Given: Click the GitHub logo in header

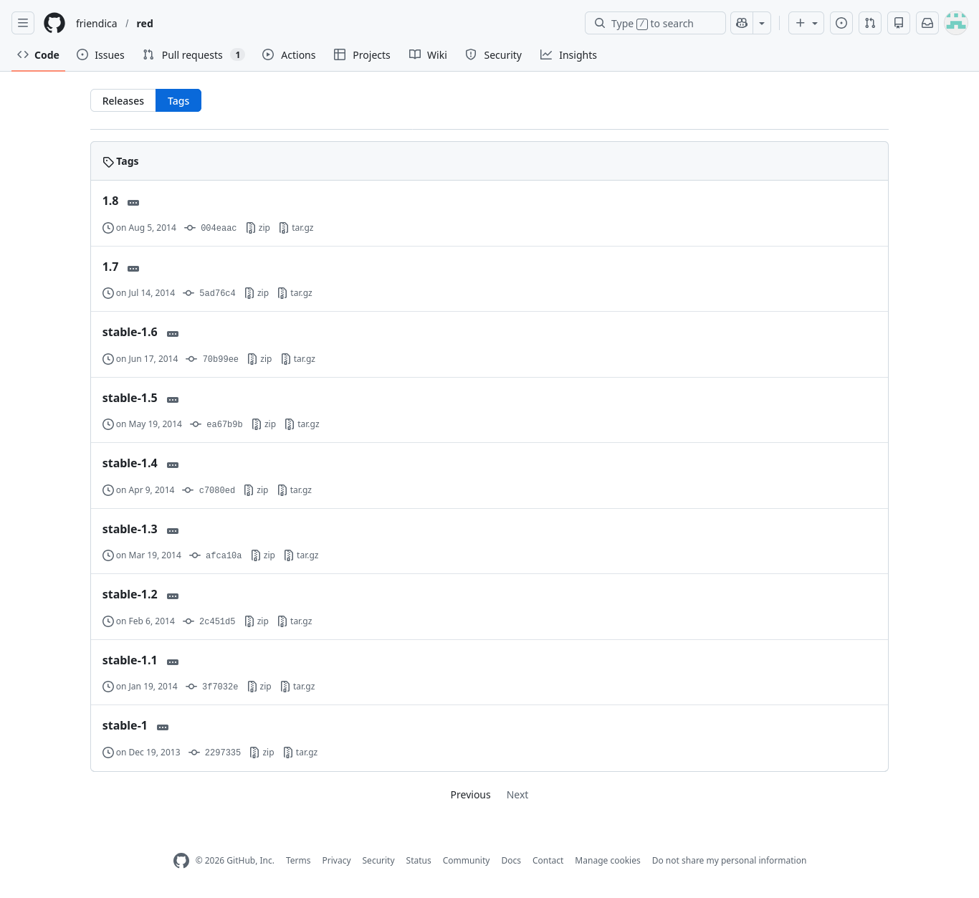Looking at the screenshot, I should [x=54, y=23].
